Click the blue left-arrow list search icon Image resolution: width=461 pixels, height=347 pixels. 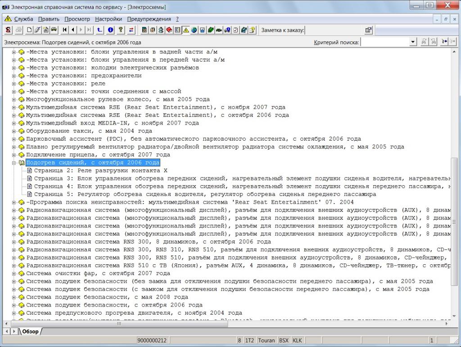click(x=444, y=42)
